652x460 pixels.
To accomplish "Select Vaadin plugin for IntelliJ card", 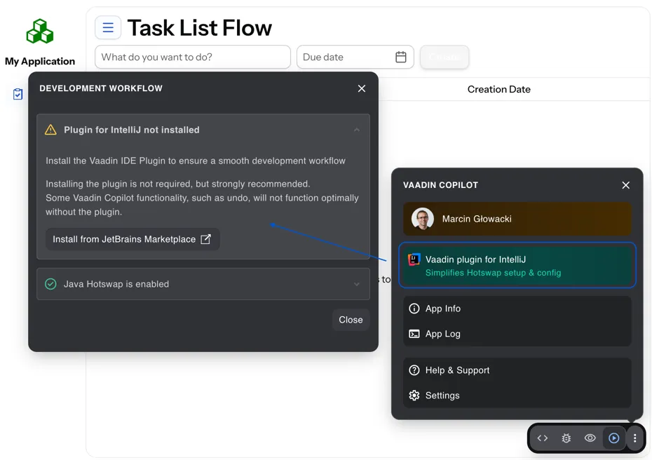I will pos(517,265).
